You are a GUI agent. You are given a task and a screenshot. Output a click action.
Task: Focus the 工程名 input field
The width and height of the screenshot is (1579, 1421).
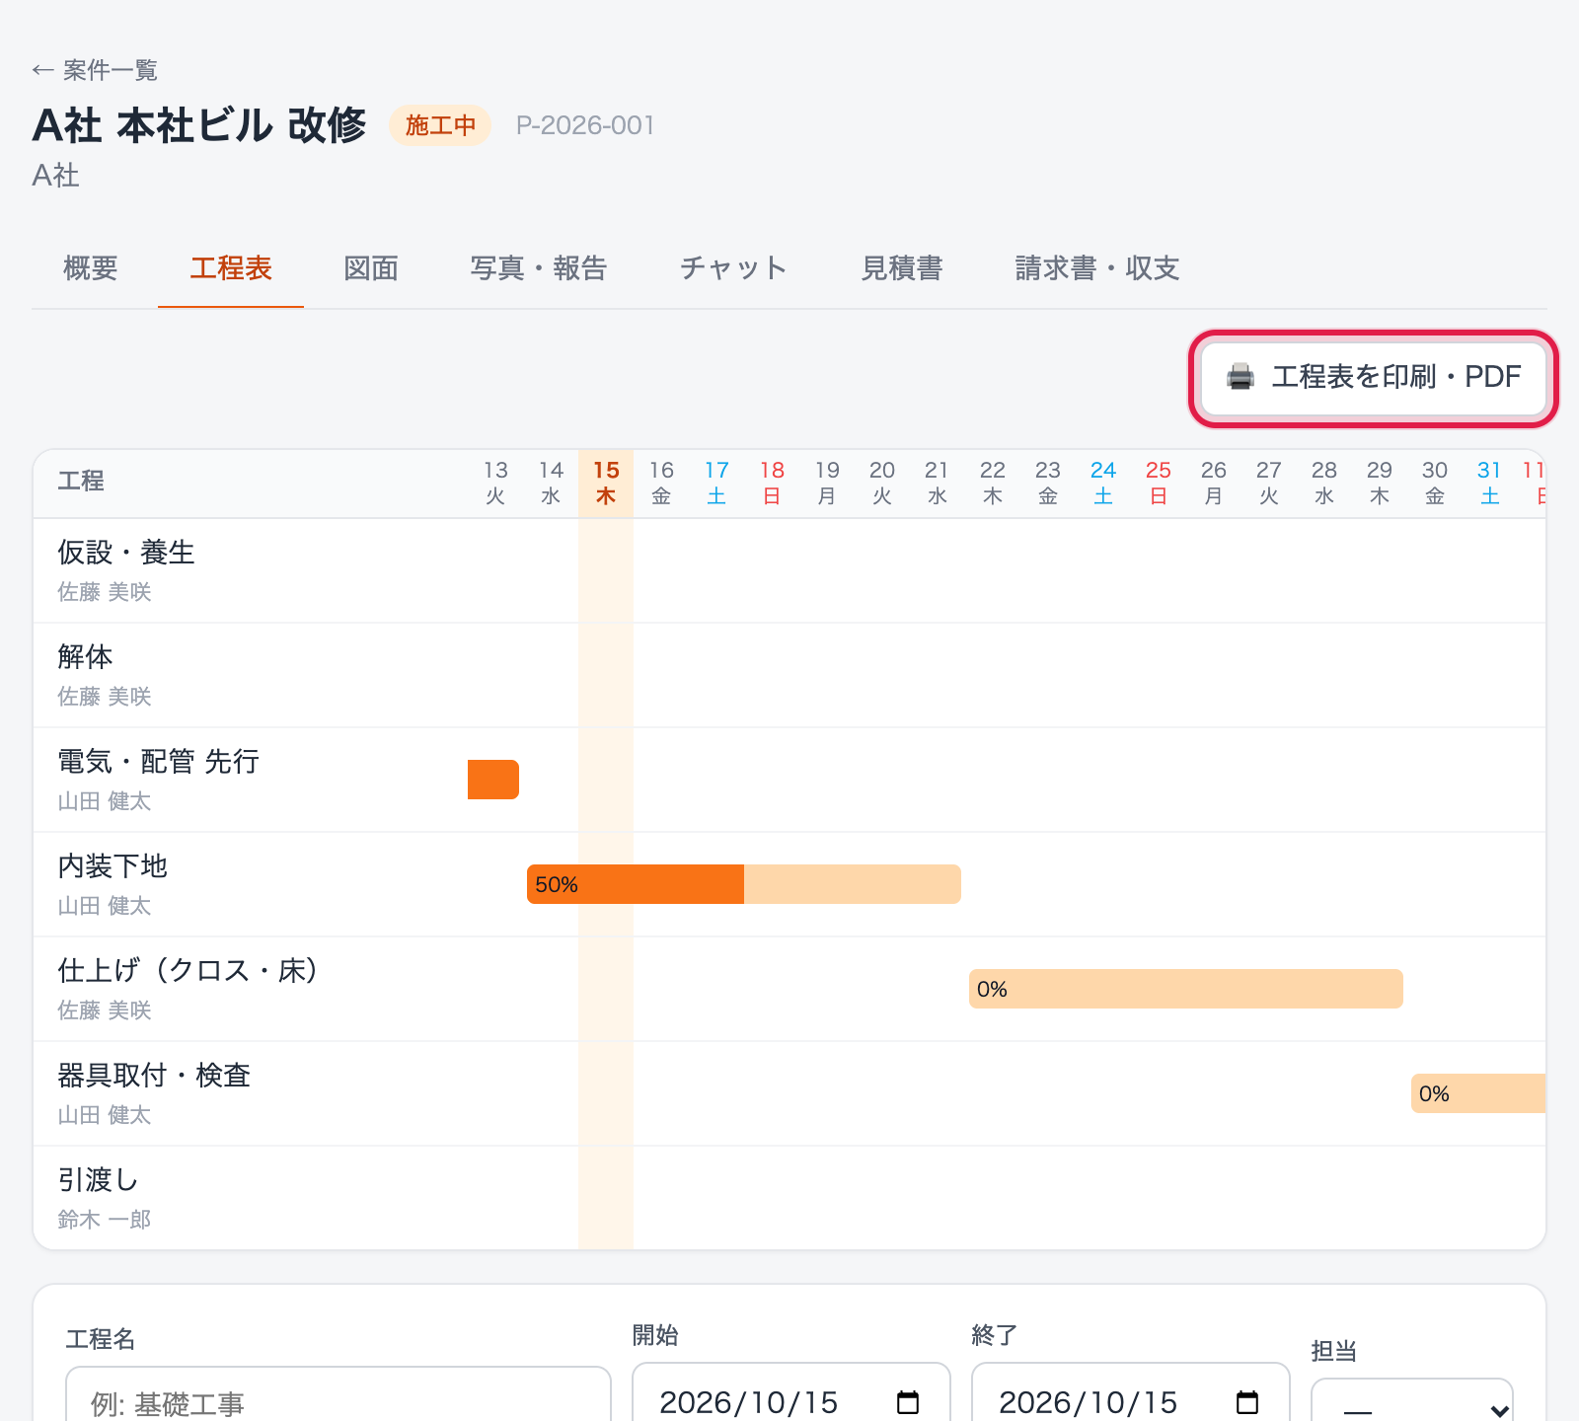tap(338, 1395)
